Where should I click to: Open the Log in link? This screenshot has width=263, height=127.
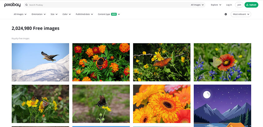(x=229, y=5)
